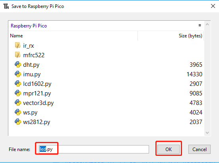
Task: Click the Python icon beside ws2812.py
Action: tap(18, 122)
